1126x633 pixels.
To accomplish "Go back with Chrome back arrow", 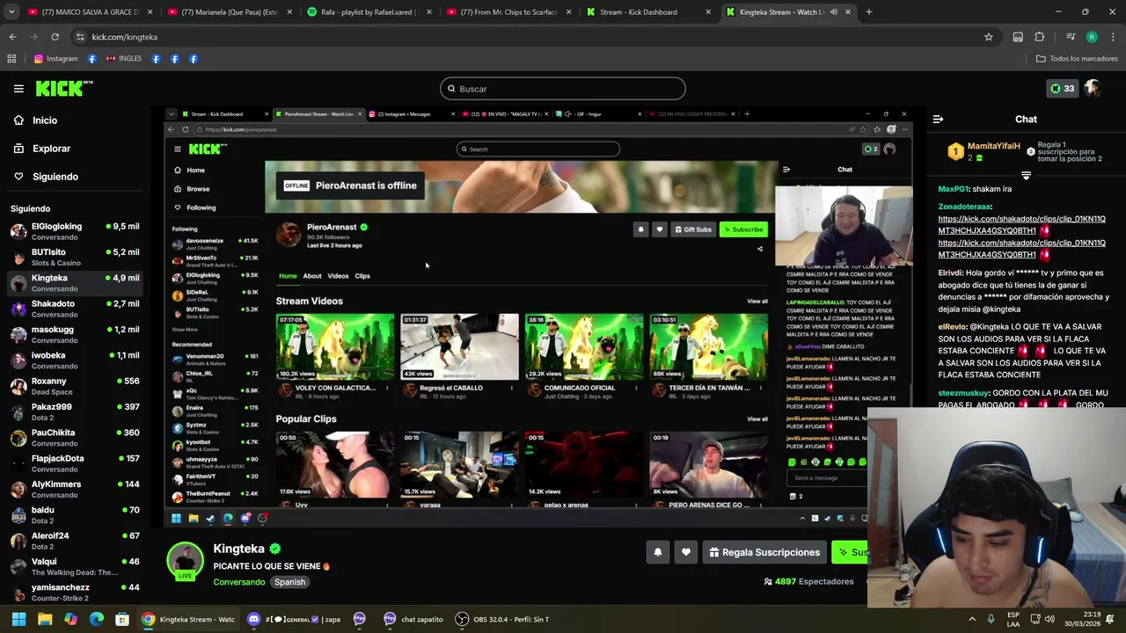I will (x=12, y=37).
